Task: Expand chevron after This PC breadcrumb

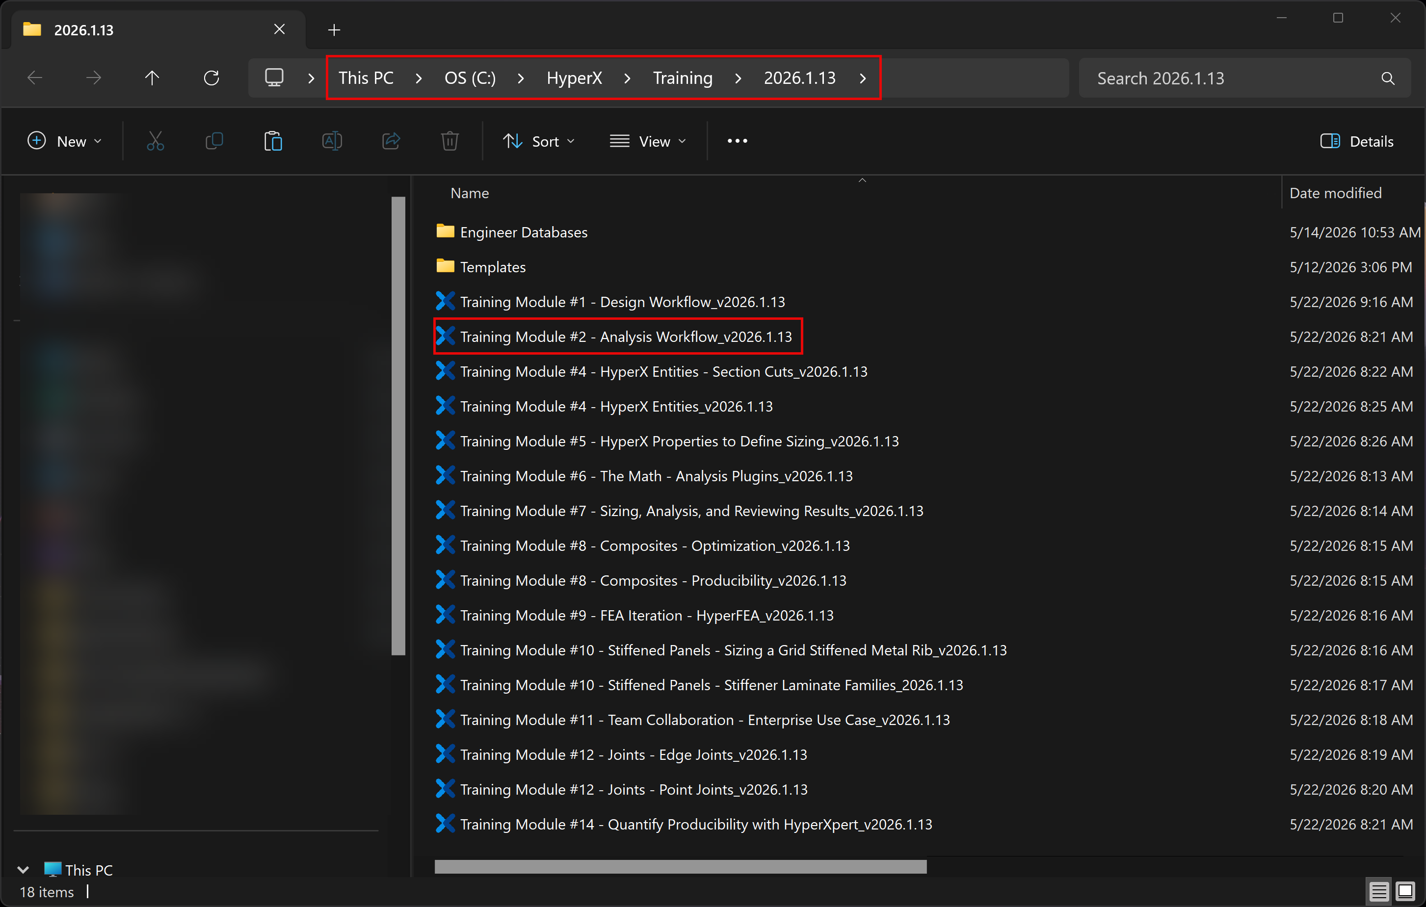Action: click(x=419, y=78)
